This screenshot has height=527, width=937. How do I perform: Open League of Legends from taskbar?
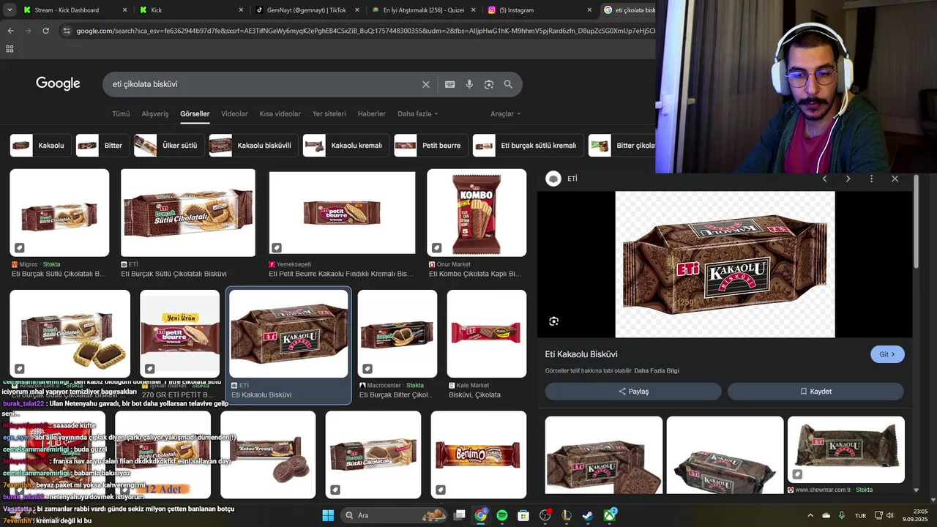coord(567,515)
